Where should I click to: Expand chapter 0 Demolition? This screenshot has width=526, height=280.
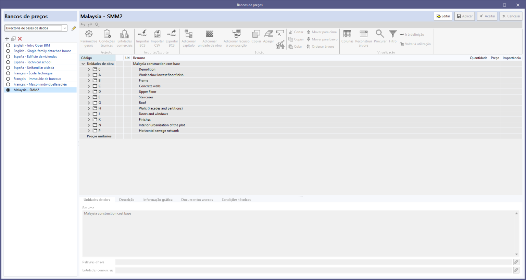tap(89, 69)
